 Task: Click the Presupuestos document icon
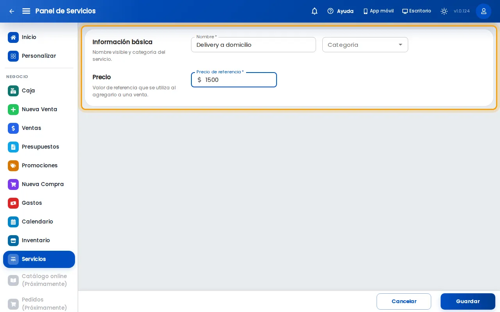pyautogui.click(x=13, y=147)
